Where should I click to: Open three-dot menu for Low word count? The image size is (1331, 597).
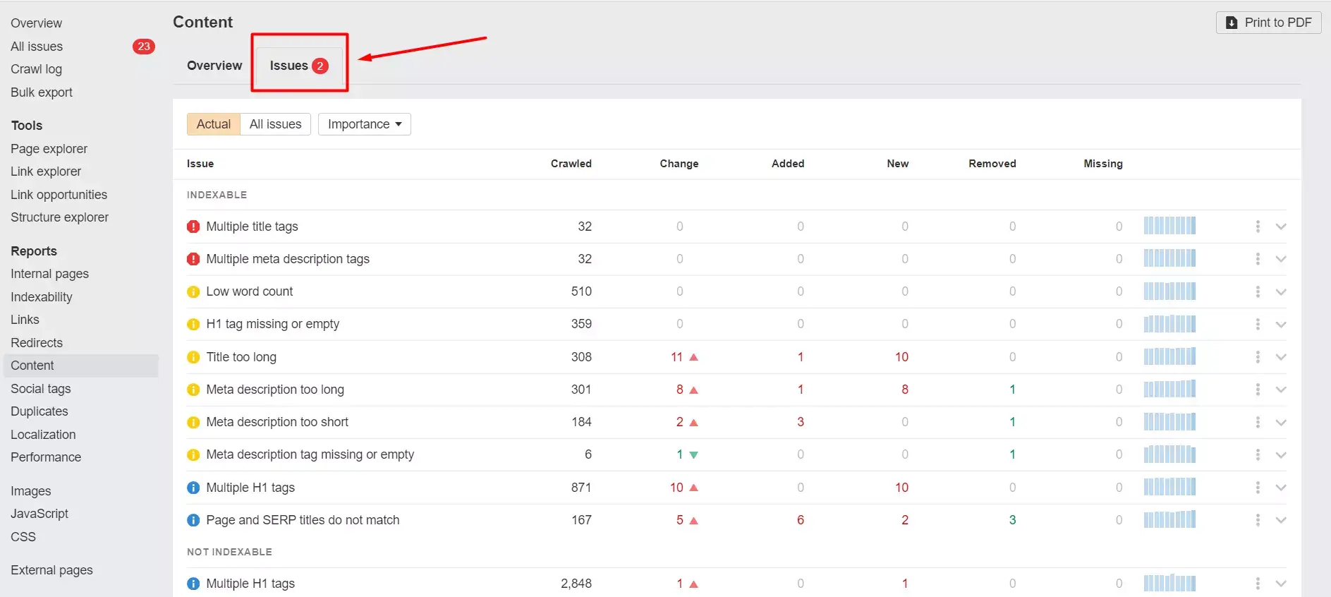[1258, 291]
